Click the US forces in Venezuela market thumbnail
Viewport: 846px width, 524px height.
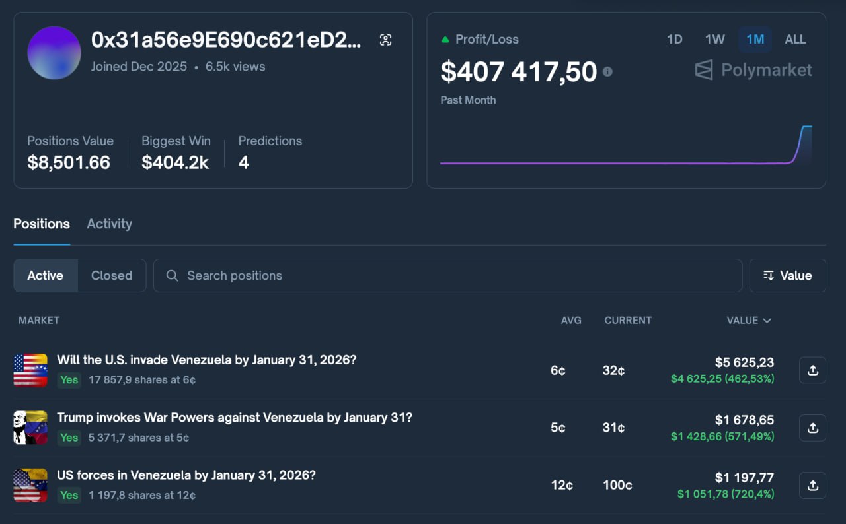click(30, 485)
